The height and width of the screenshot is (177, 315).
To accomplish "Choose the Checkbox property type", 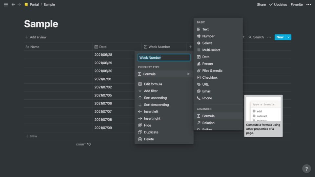I will click(x=218, y=77).
